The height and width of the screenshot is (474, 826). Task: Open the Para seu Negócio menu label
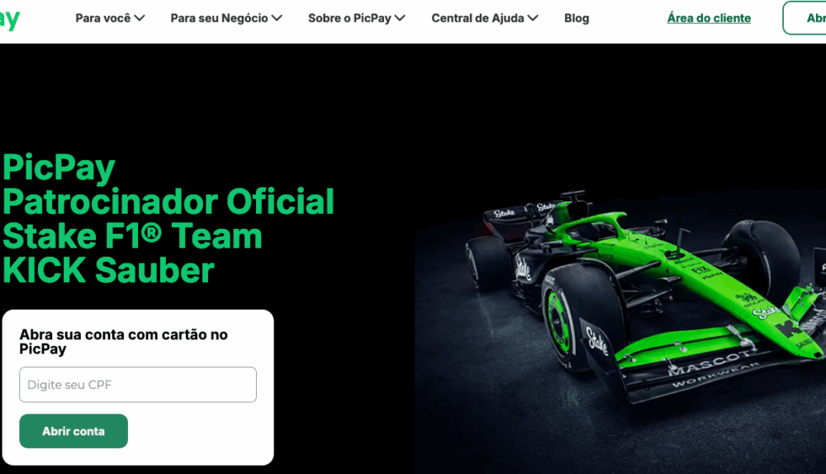click(x=219, y=18)
